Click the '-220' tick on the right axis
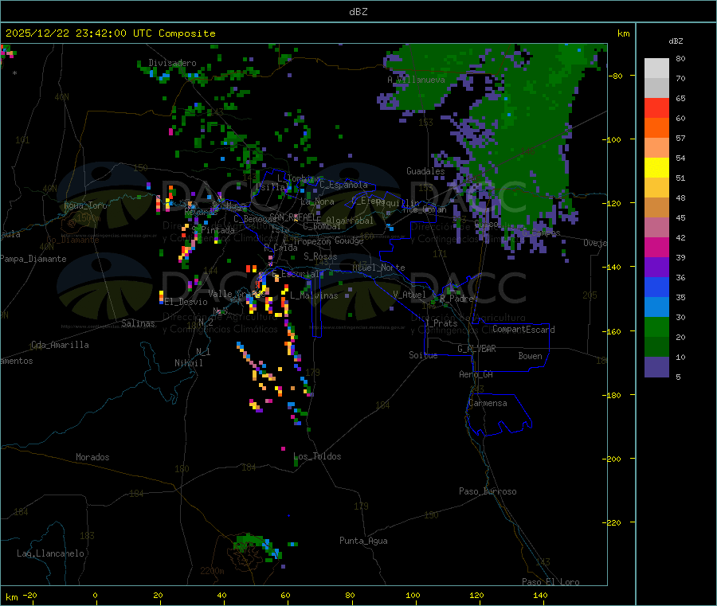Screen dimensions: 717x606 613,523
